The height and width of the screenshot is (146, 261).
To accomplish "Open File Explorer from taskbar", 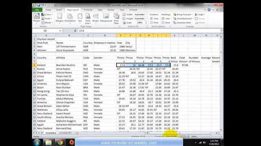I will (x=49, y=142).
